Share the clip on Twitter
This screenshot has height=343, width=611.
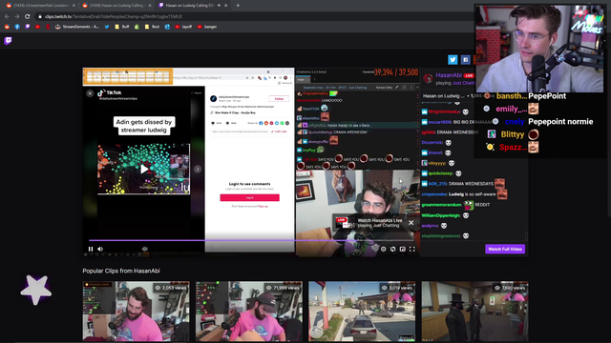(x=453, y=59)
